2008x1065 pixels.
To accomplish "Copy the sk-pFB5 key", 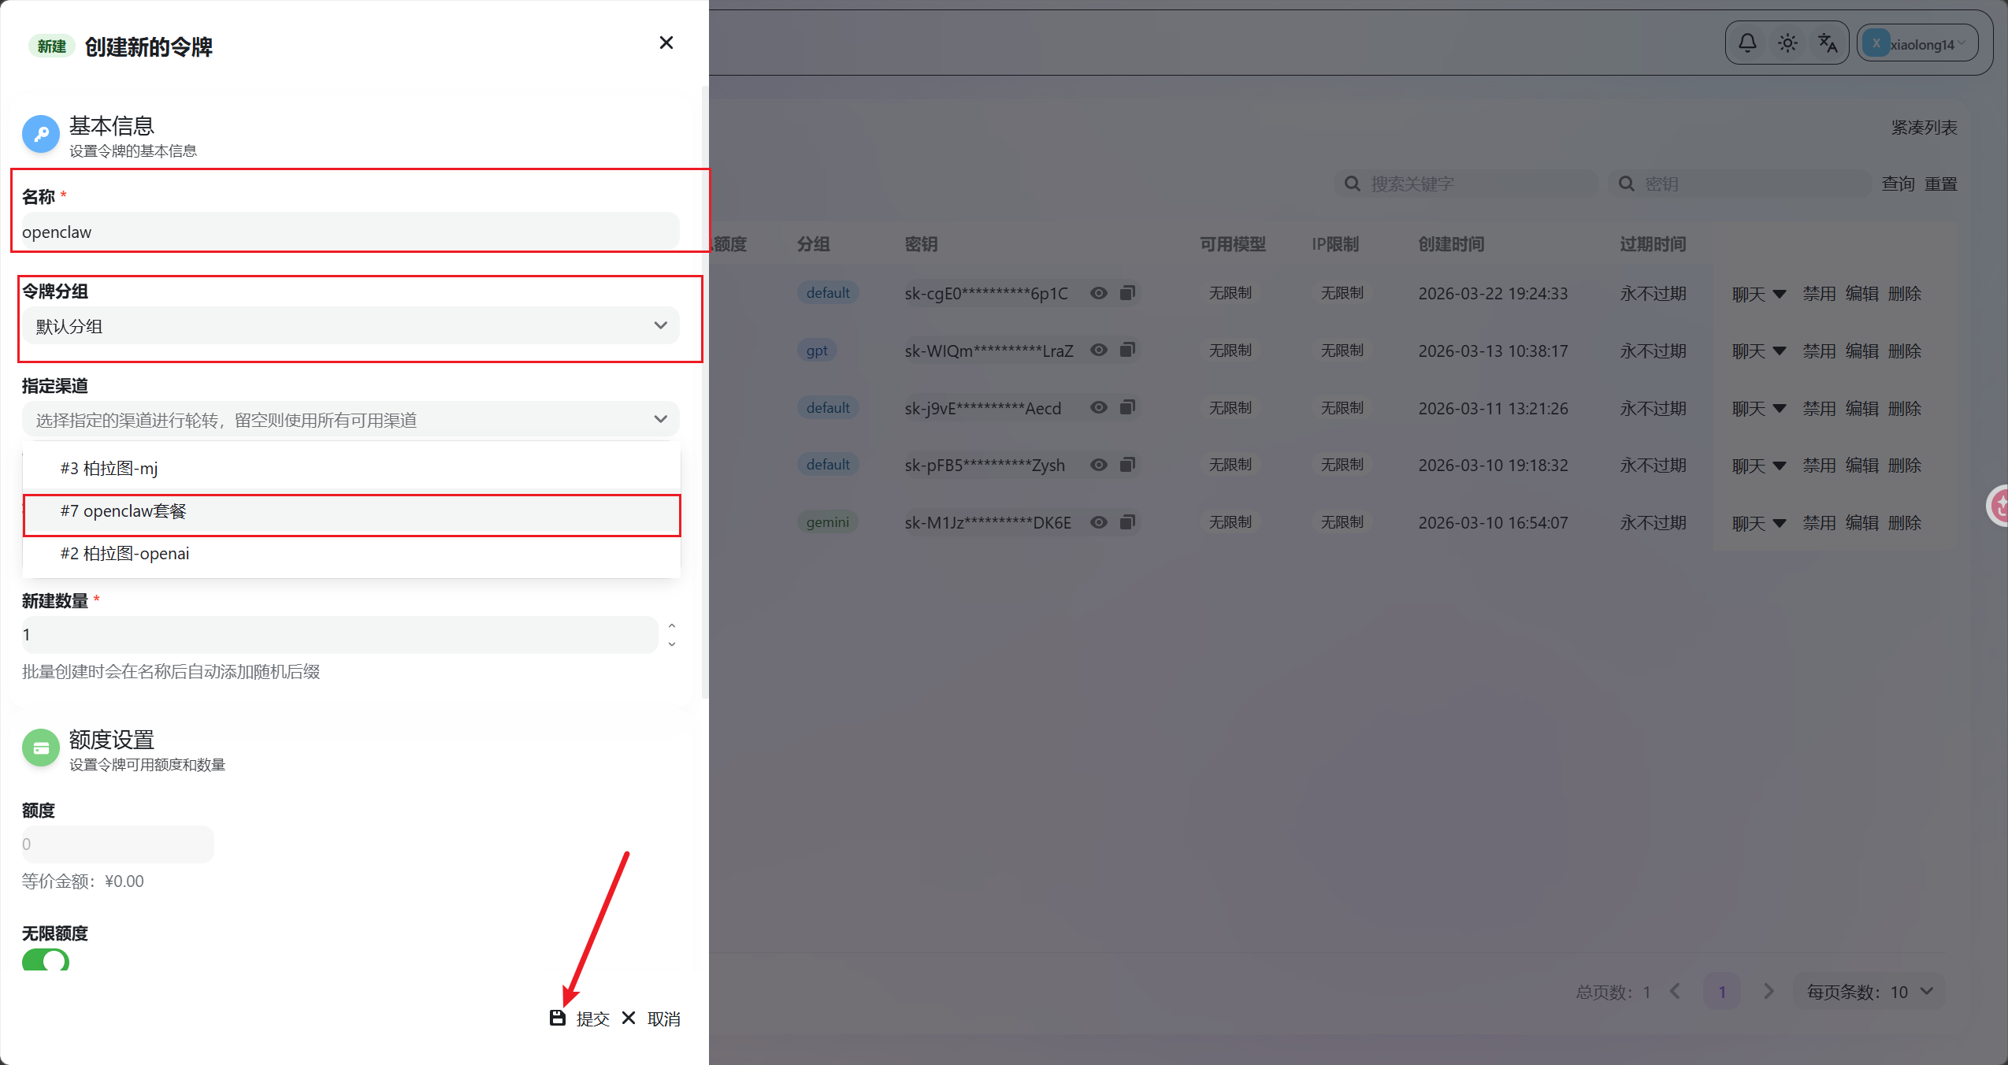I will (x=1127, y=465).
